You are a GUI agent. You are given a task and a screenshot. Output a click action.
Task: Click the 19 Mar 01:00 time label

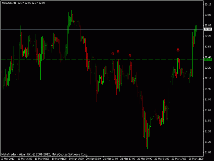pos(59,159)
